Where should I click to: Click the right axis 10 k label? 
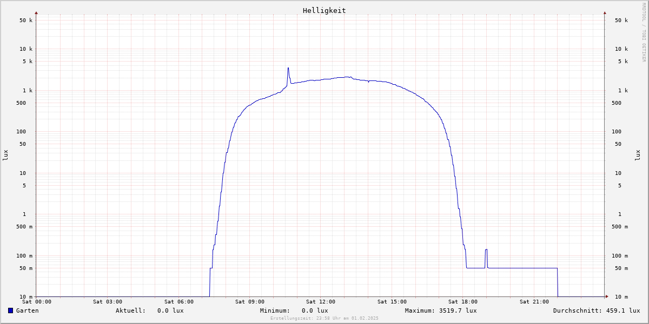621,49
